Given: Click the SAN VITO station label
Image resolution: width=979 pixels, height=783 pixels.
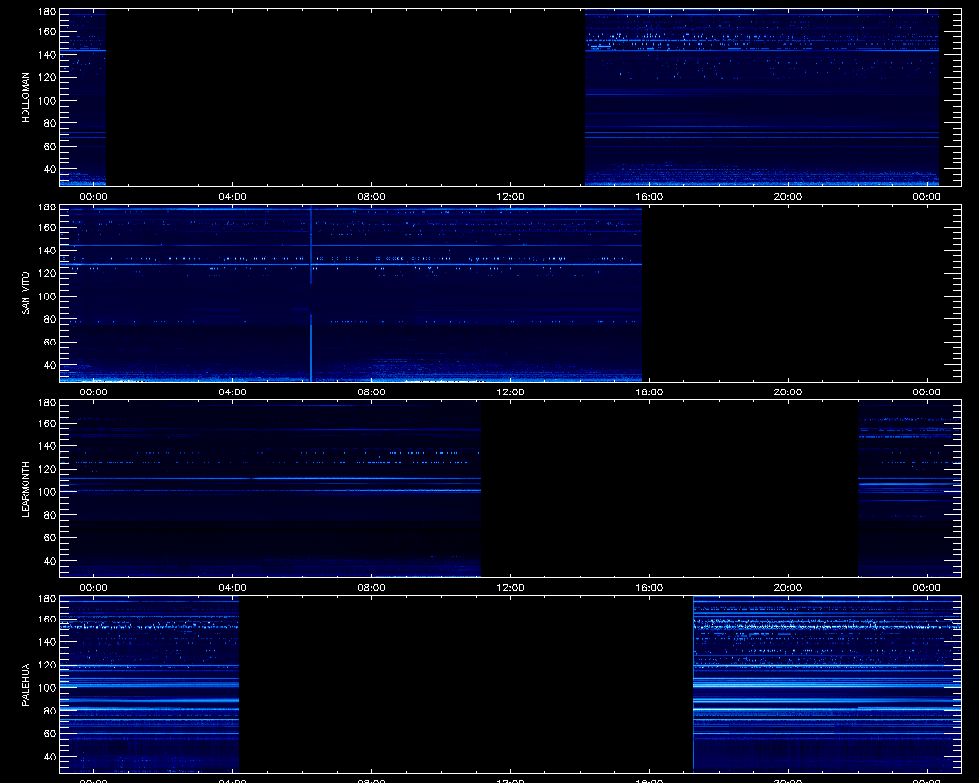Looking at the screenshot, I should click(25, 293).
